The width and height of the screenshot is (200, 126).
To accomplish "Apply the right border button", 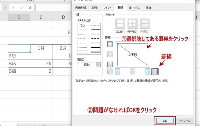I will (x=147, y=71).
